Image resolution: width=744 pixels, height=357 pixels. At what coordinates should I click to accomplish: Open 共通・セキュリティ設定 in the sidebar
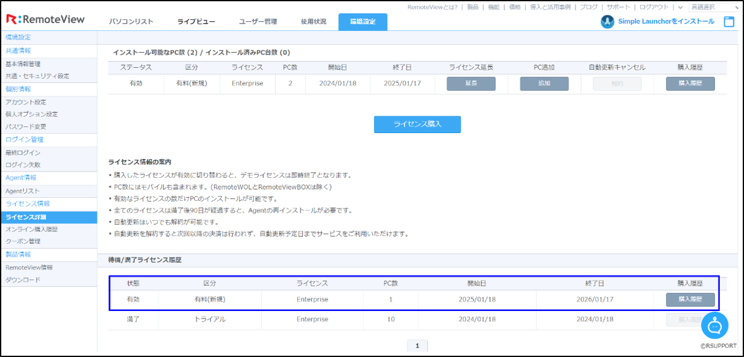[x=37, y=76]
